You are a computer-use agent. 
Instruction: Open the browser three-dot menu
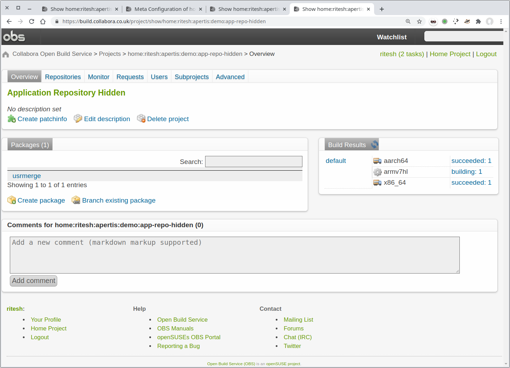point(501,21)
